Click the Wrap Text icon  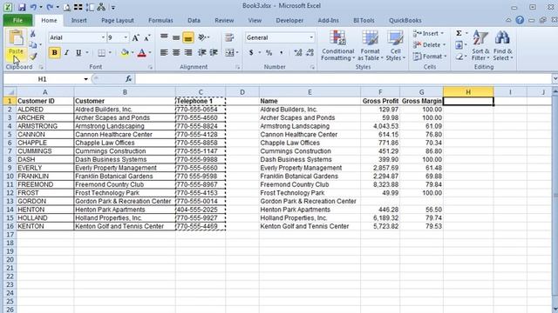pos(229,37)
